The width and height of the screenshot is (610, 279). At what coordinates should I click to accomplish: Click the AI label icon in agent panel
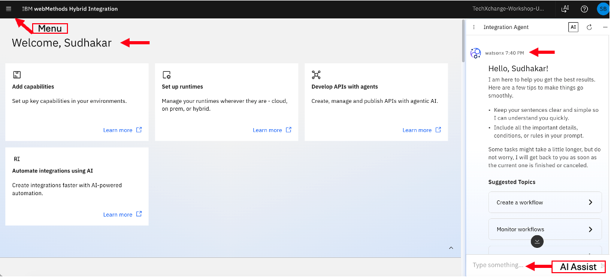tap(573, 27)
